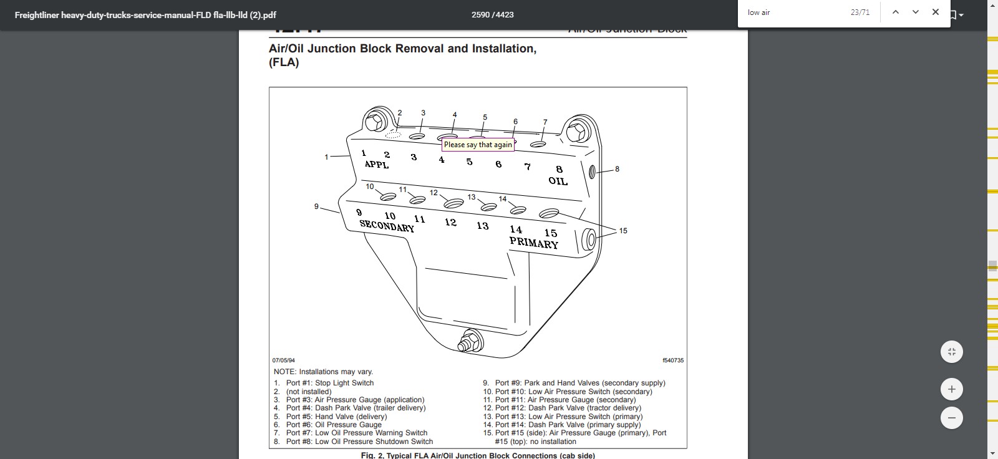998x459 pixels.
Task: Click the PRIMARY label on the diagram
Action: pos(534,243)
